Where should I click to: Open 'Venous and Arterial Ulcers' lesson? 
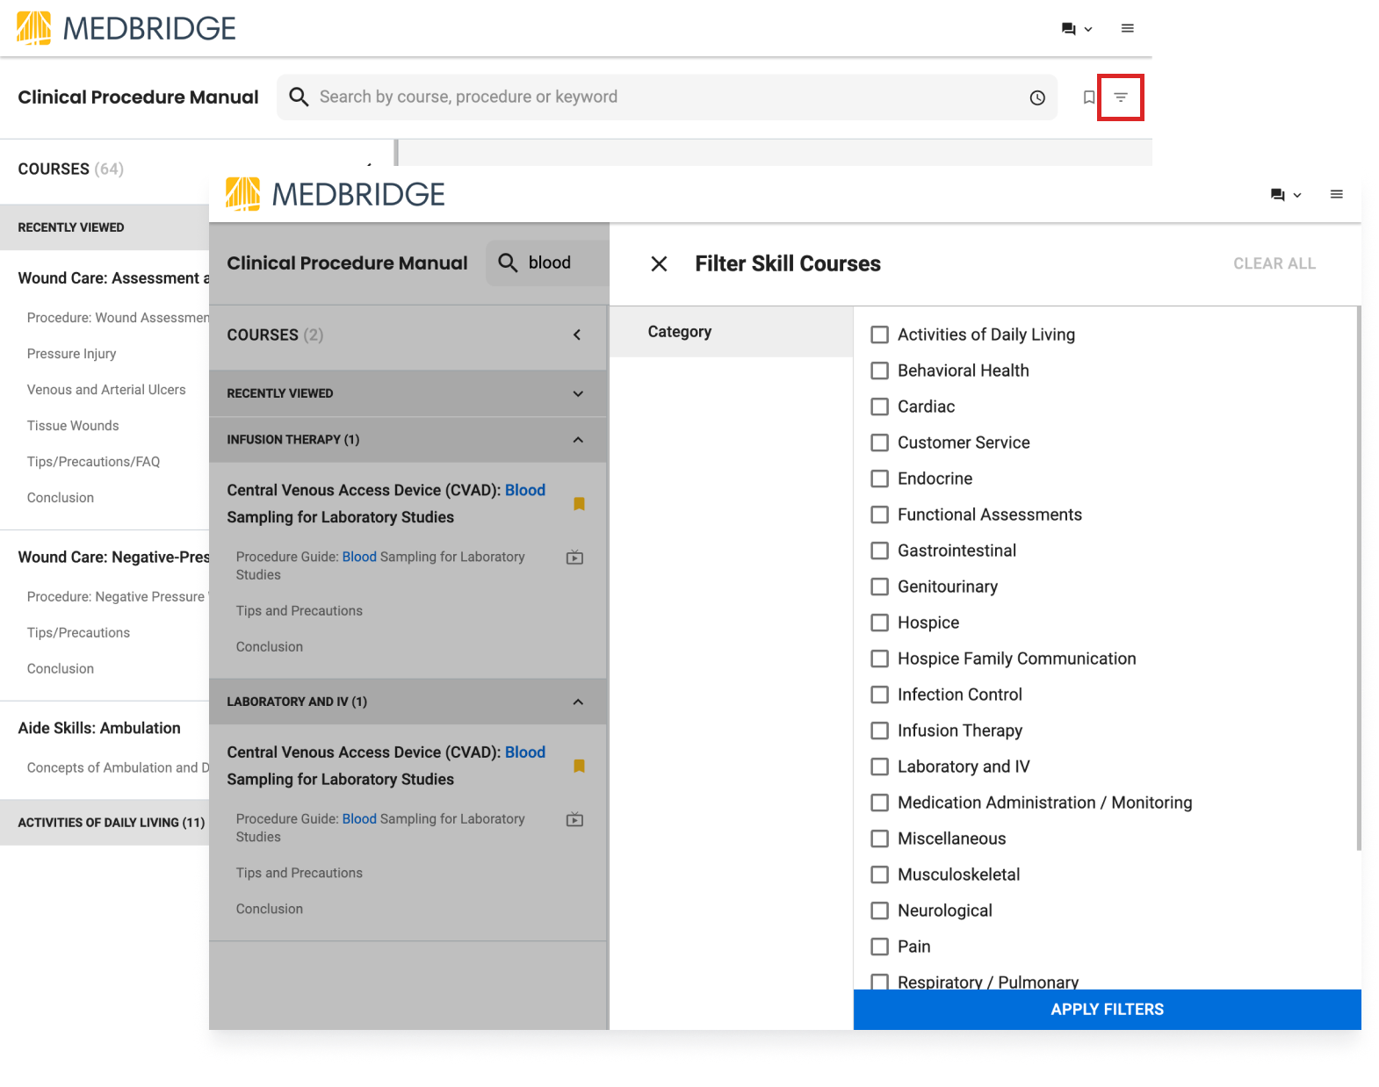click(106, 390)
